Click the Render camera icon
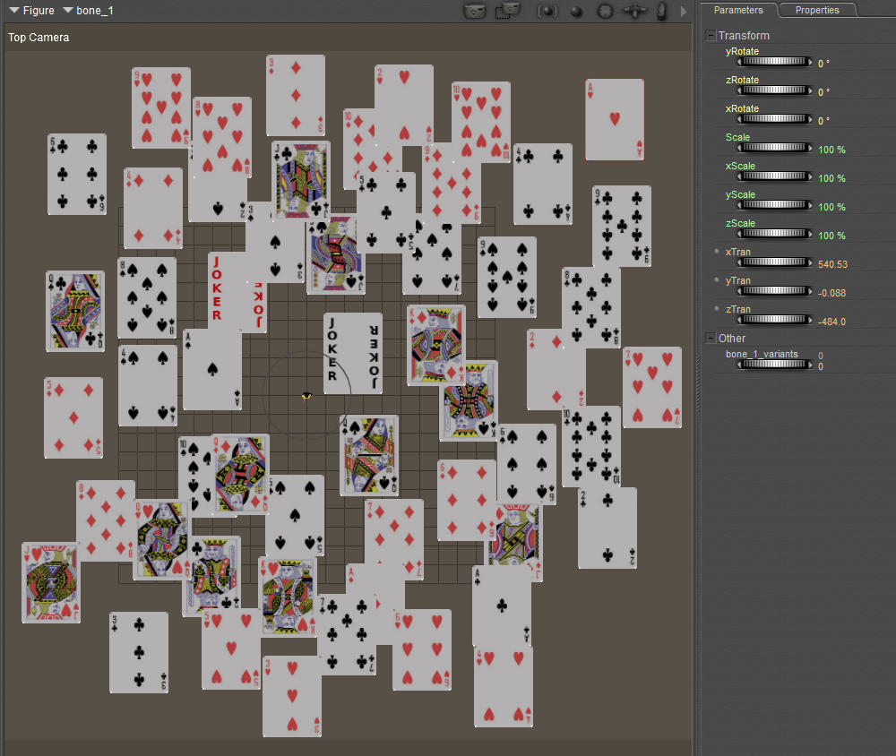The width and height of the screenshot is (896, 756). pyautogui.click(x=474, y=11)
